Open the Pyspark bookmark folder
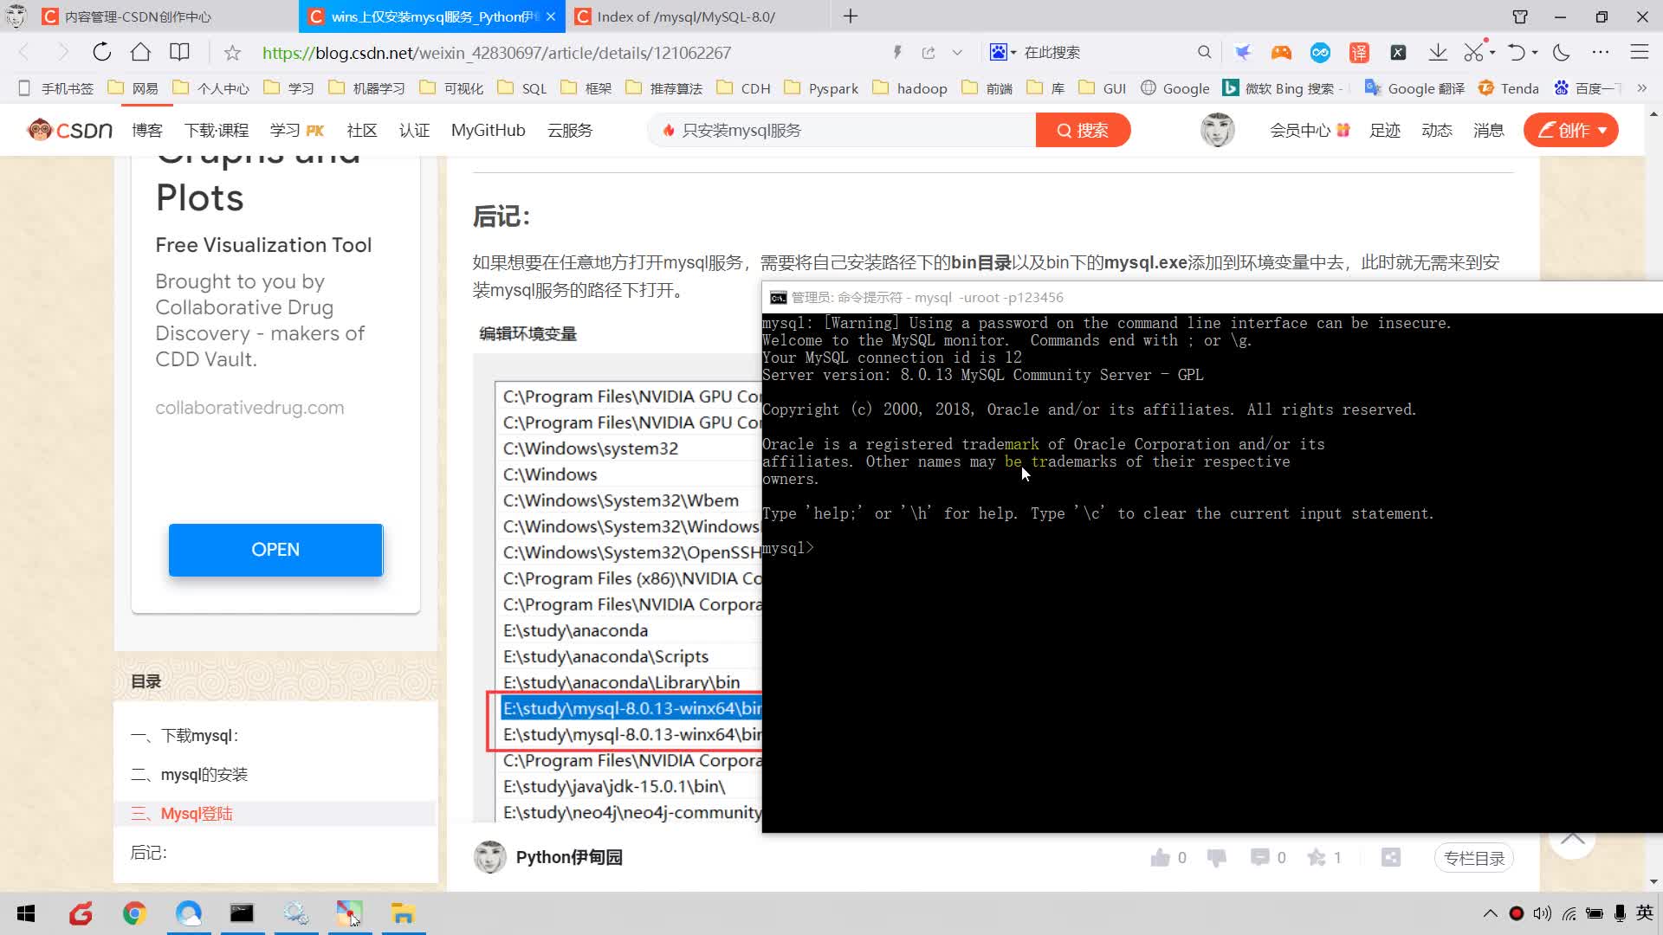Viewport: 1663px width, 935px height. click(x=821, y=88)
